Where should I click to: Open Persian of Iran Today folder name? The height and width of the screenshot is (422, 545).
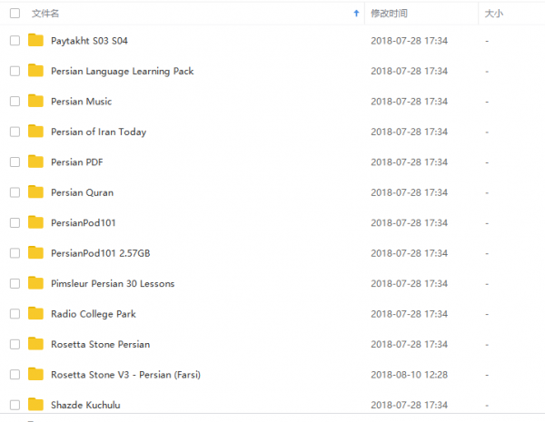[x=99, y=132]
